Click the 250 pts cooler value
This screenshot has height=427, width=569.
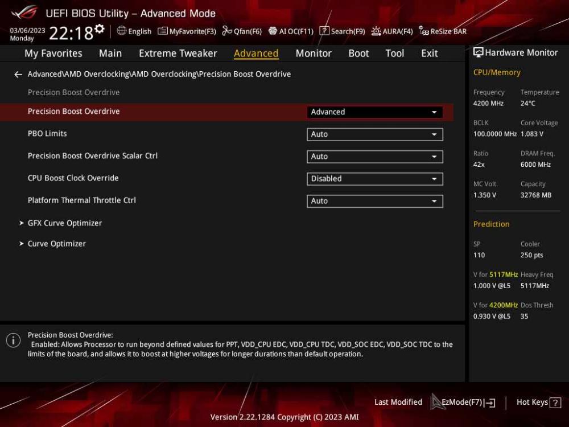[531, 255]
